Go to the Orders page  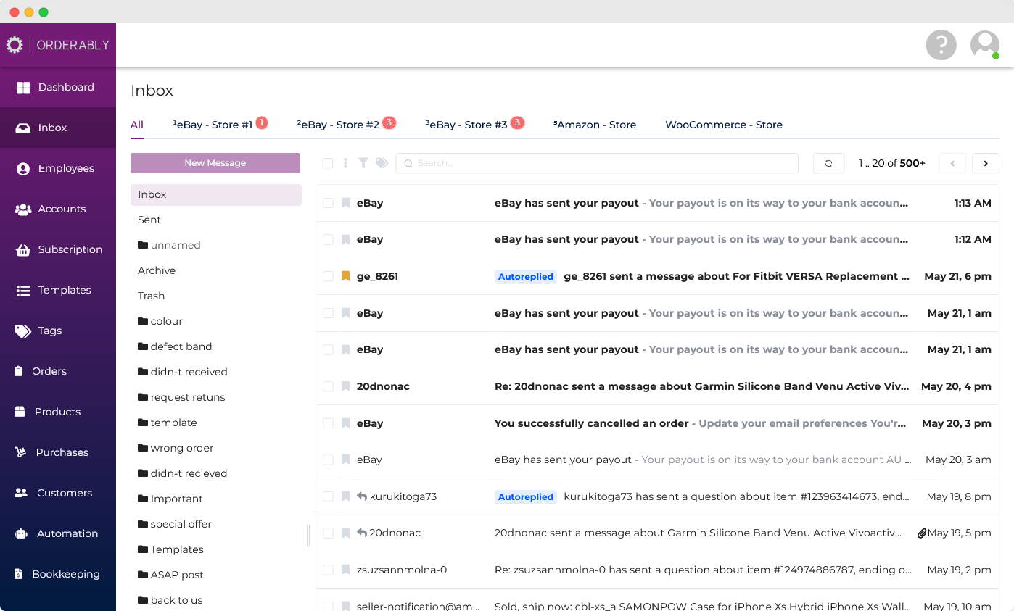tap(58, 371)
